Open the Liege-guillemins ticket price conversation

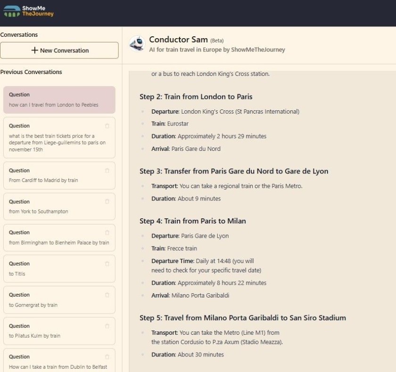point(59,138)
